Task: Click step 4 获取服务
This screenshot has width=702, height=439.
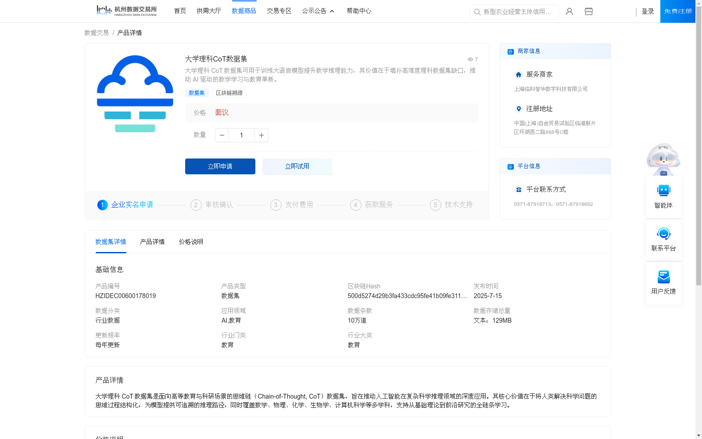Action: click(x=372, y=205)
